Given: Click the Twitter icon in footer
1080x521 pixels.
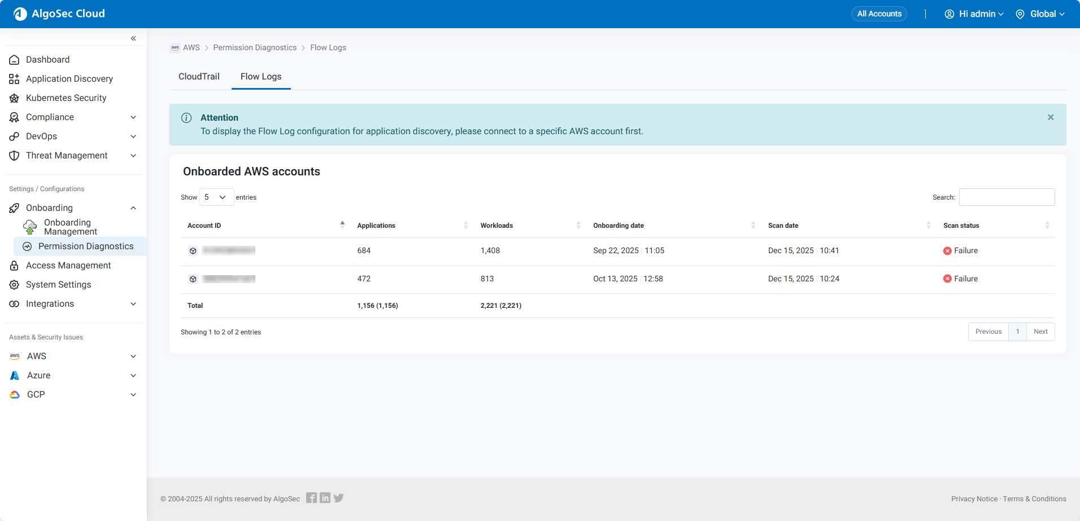Looking at the screenshot, I should [338, 498].
